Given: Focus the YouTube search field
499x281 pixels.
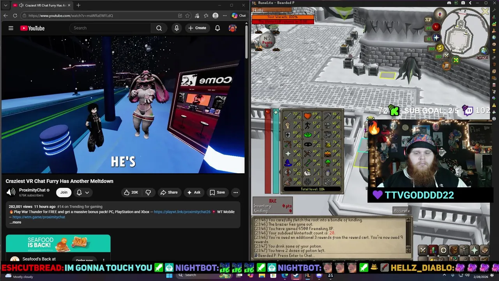Looking at the screenshot, I should pos(110,28).
